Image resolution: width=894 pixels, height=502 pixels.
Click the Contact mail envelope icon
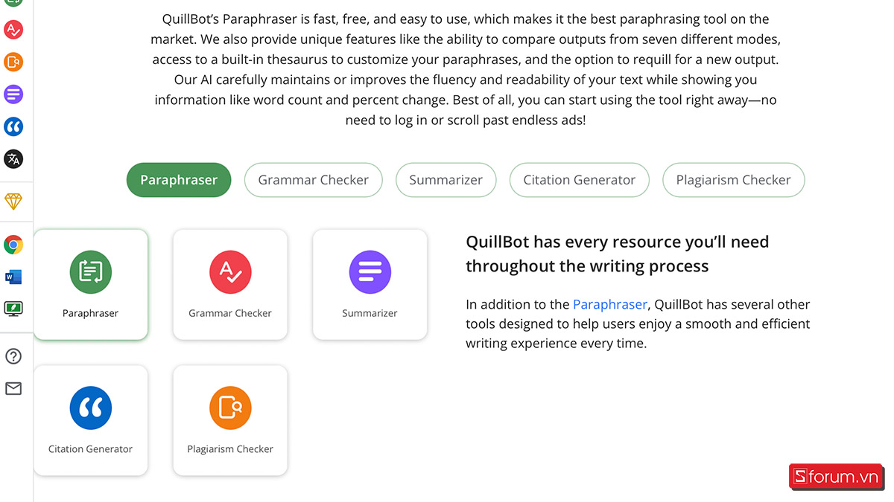13,388
